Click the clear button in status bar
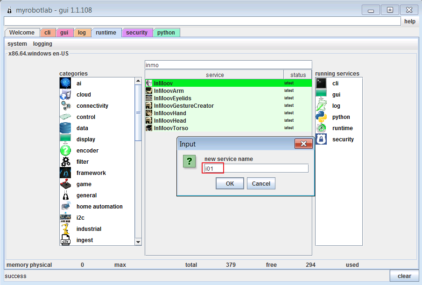The height and width of the screenshot is (285, 422). (404, 276)
